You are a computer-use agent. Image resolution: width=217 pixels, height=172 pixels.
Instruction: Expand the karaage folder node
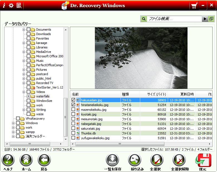click(24, 43)
